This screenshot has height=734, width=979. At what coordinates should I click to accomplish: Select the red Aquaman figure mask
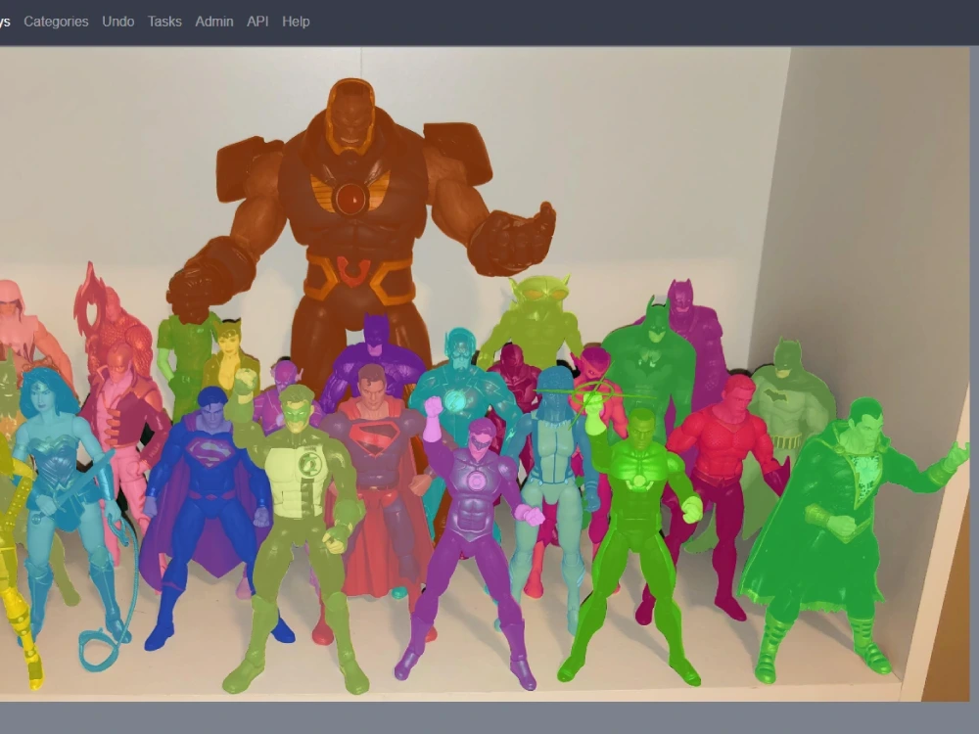(x=724, y=462)
